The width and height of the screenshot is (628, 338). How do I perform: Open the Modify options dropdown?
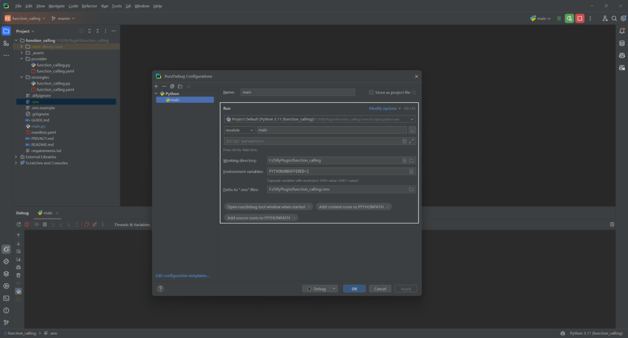click(384, 109)
